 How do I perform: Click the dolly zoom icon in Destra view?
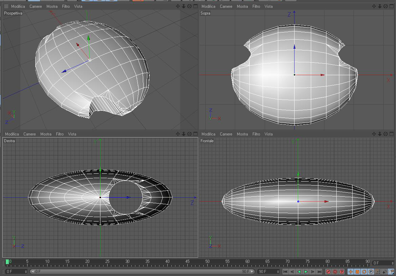pos(184,134)
